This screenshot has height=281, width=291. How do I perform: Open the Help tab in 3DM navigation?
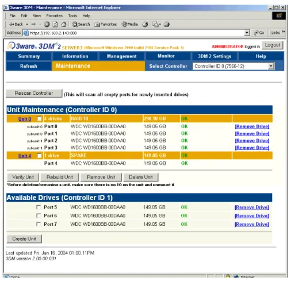click(x=261, y=56)
